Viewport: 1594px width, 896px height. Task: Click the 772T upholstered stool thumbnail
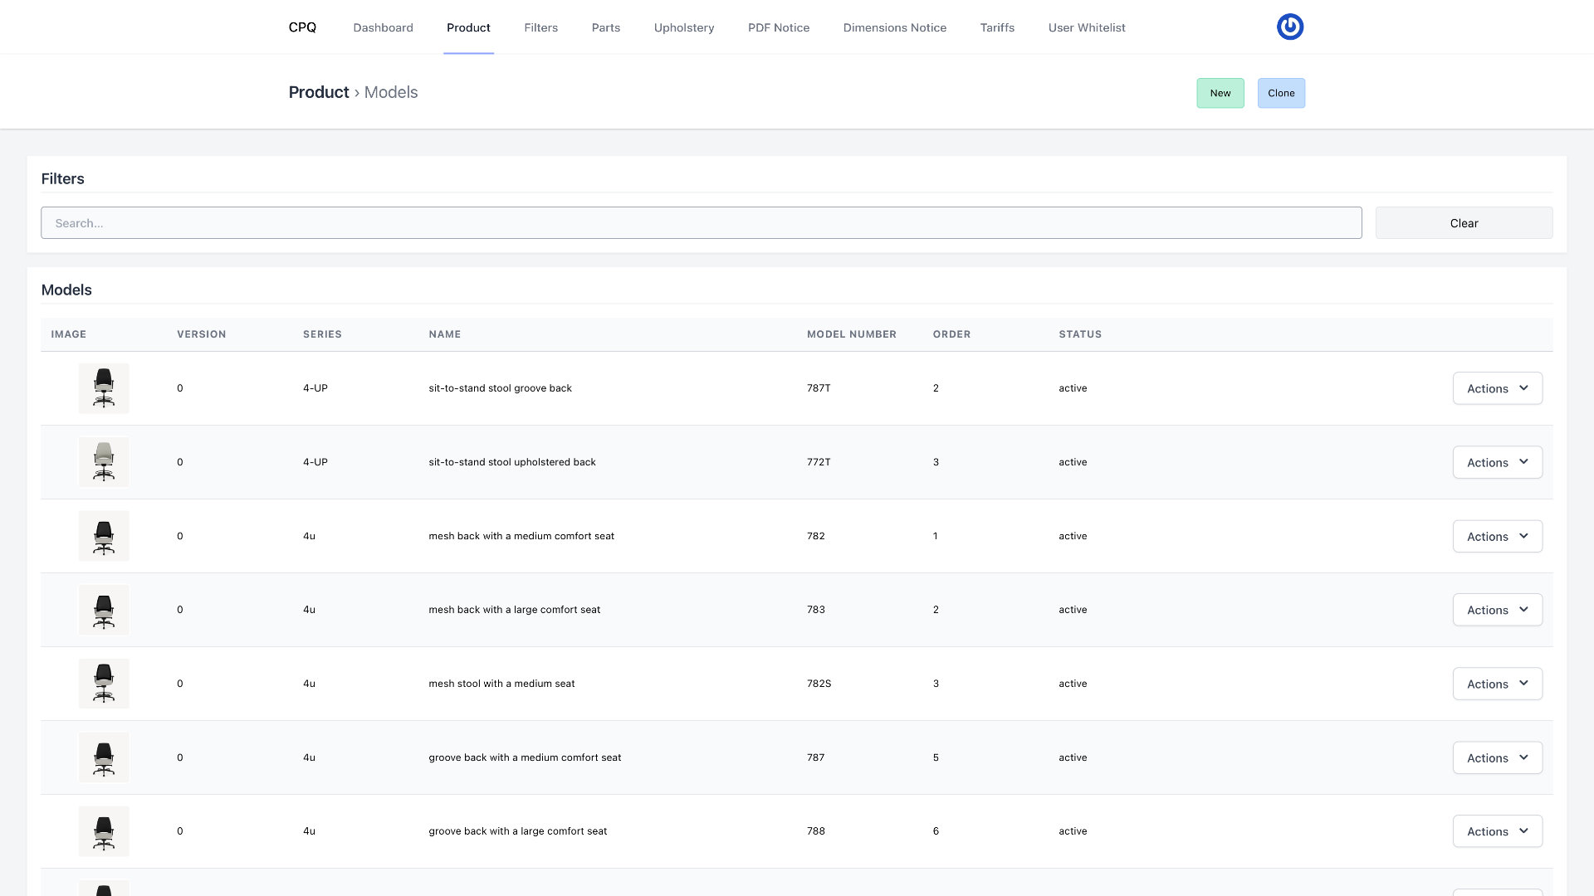pyautogui.click(x=104, y=462)
